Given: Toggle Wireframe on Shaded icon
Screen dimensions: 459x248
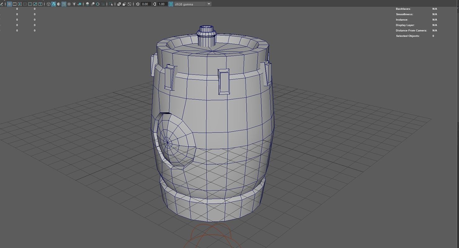Looking at the screenshot, I should 64,4.
